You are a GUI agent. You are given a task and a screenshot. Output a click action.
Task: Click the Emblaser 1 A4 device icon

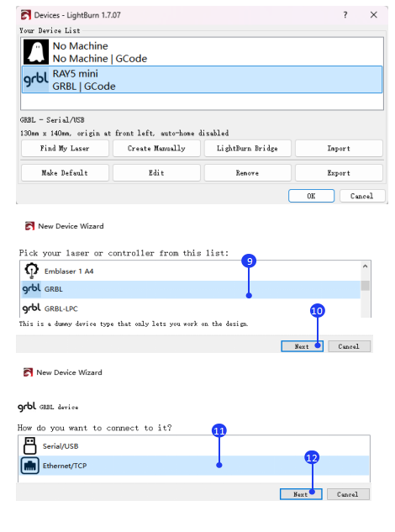coord(31,271)
